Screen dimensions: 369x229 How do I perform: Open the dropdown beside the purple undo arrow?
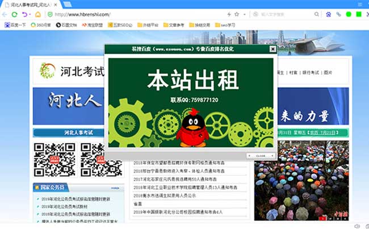point(30,15)
